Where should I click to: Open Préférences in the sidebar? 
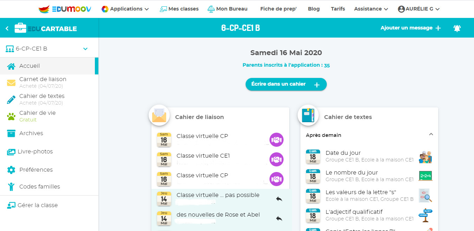tap(35, 170)
